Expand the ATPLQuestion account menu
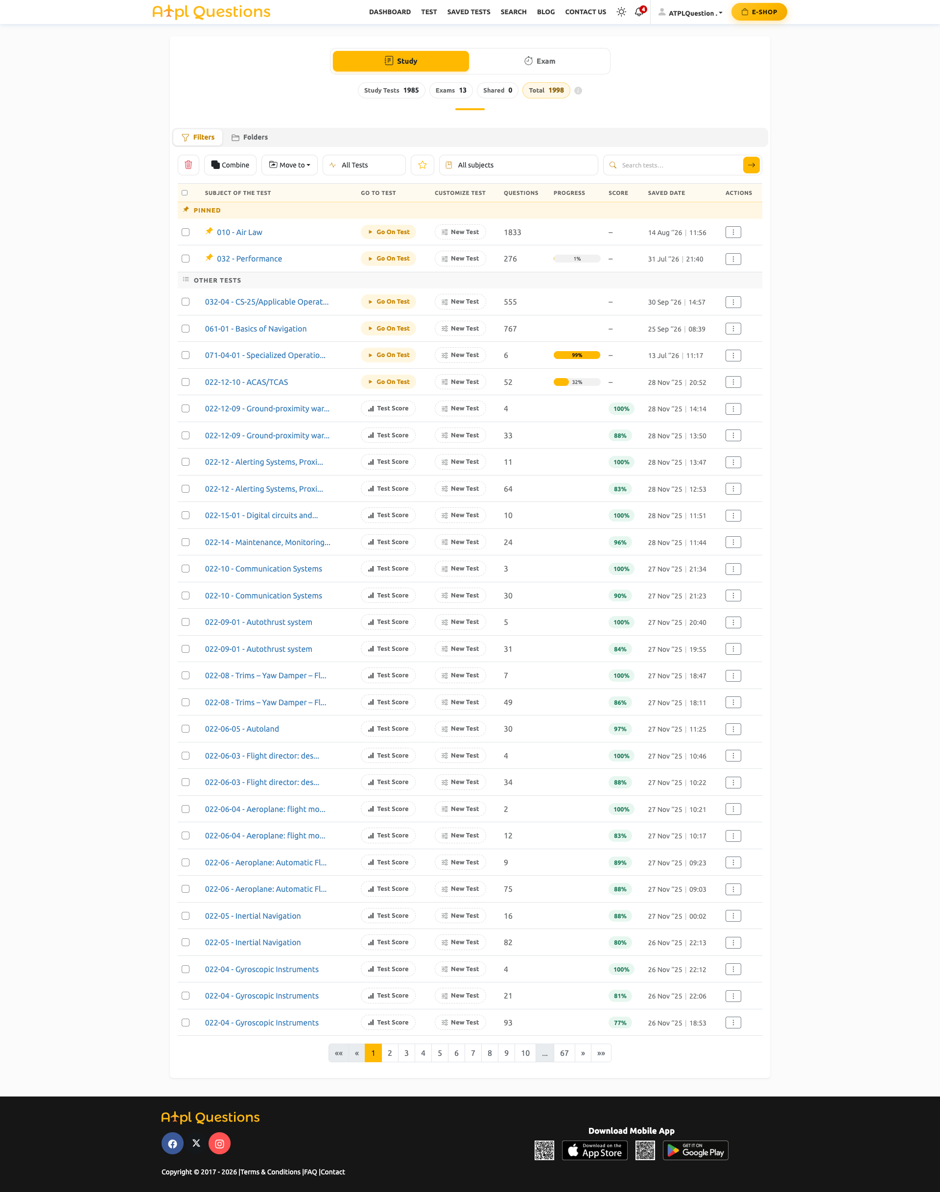The image size is (940, 1192). coord(691,13)
